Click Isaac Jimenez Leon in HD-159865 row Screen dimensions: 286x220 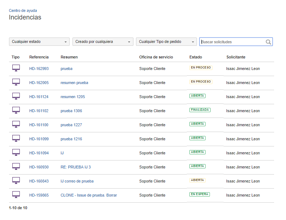[x=243, y=195]
